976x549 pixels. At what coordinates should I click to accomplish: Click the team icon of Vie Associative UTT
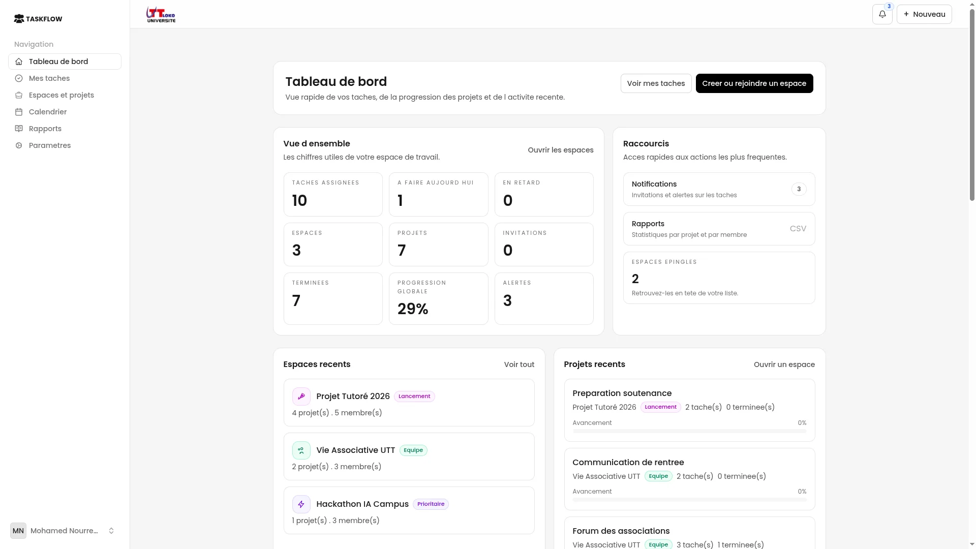coord(301,450)
